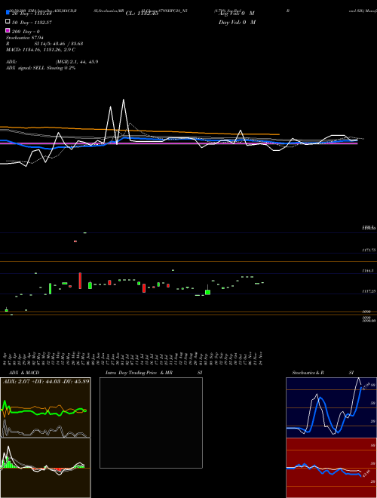Open the blue Stochastics chart panel

pyautogui.click(x=331, y=407)
